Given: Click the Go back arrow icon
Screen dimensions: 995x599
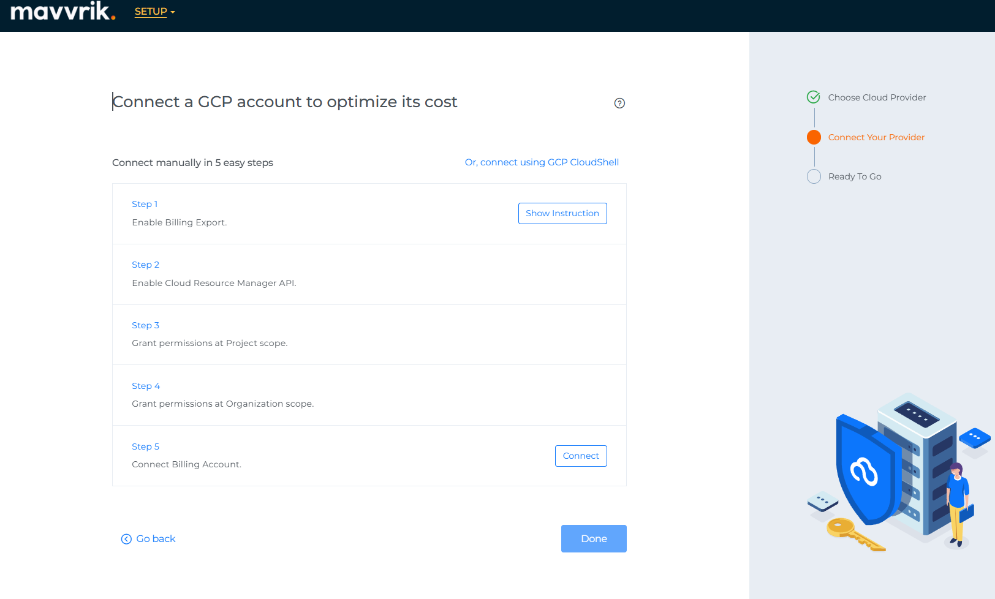Looking at the screenshot, I should pos(126,539).
